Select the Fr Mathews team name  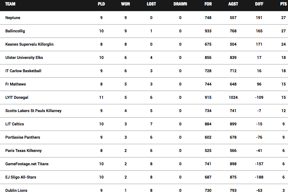[x=15, y=84]
